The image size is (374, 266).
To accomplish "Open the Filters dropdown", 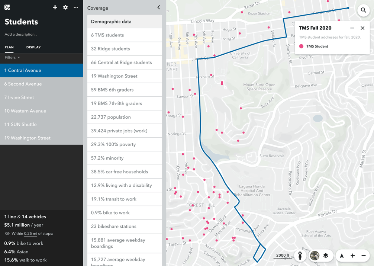I will pos(12,58).
